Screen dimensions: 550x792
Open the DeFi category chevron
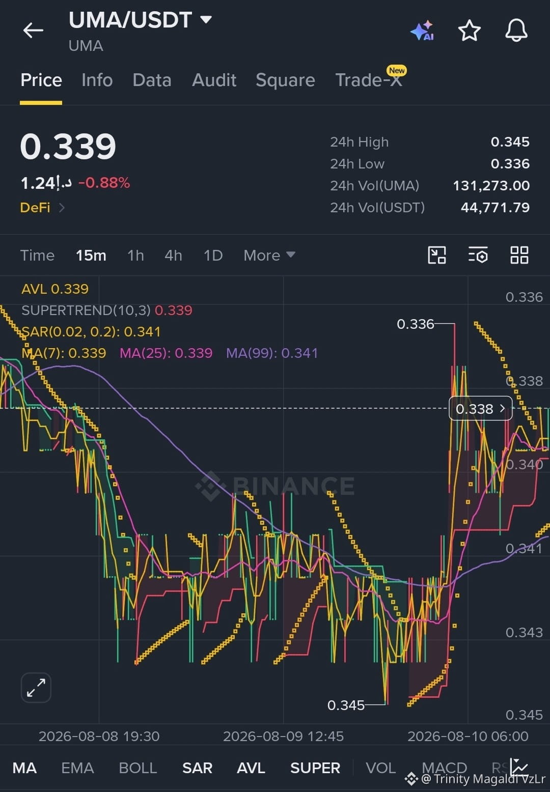coord(62,208)
